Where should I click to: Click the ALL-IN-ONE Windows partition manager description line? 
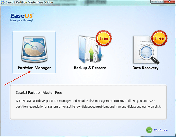pos(85,101)
